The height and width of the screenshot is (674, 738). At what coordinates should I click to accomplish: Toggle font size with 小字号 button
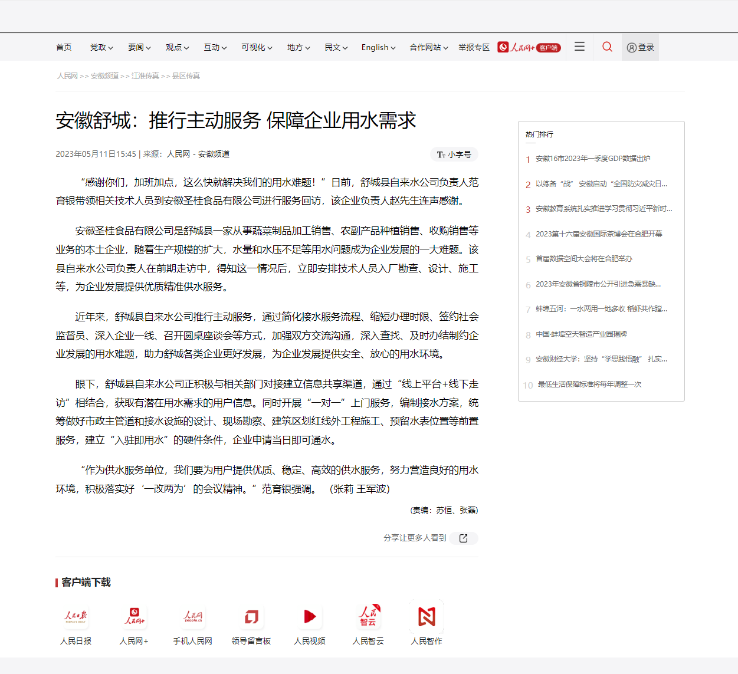tap(454, 154)
